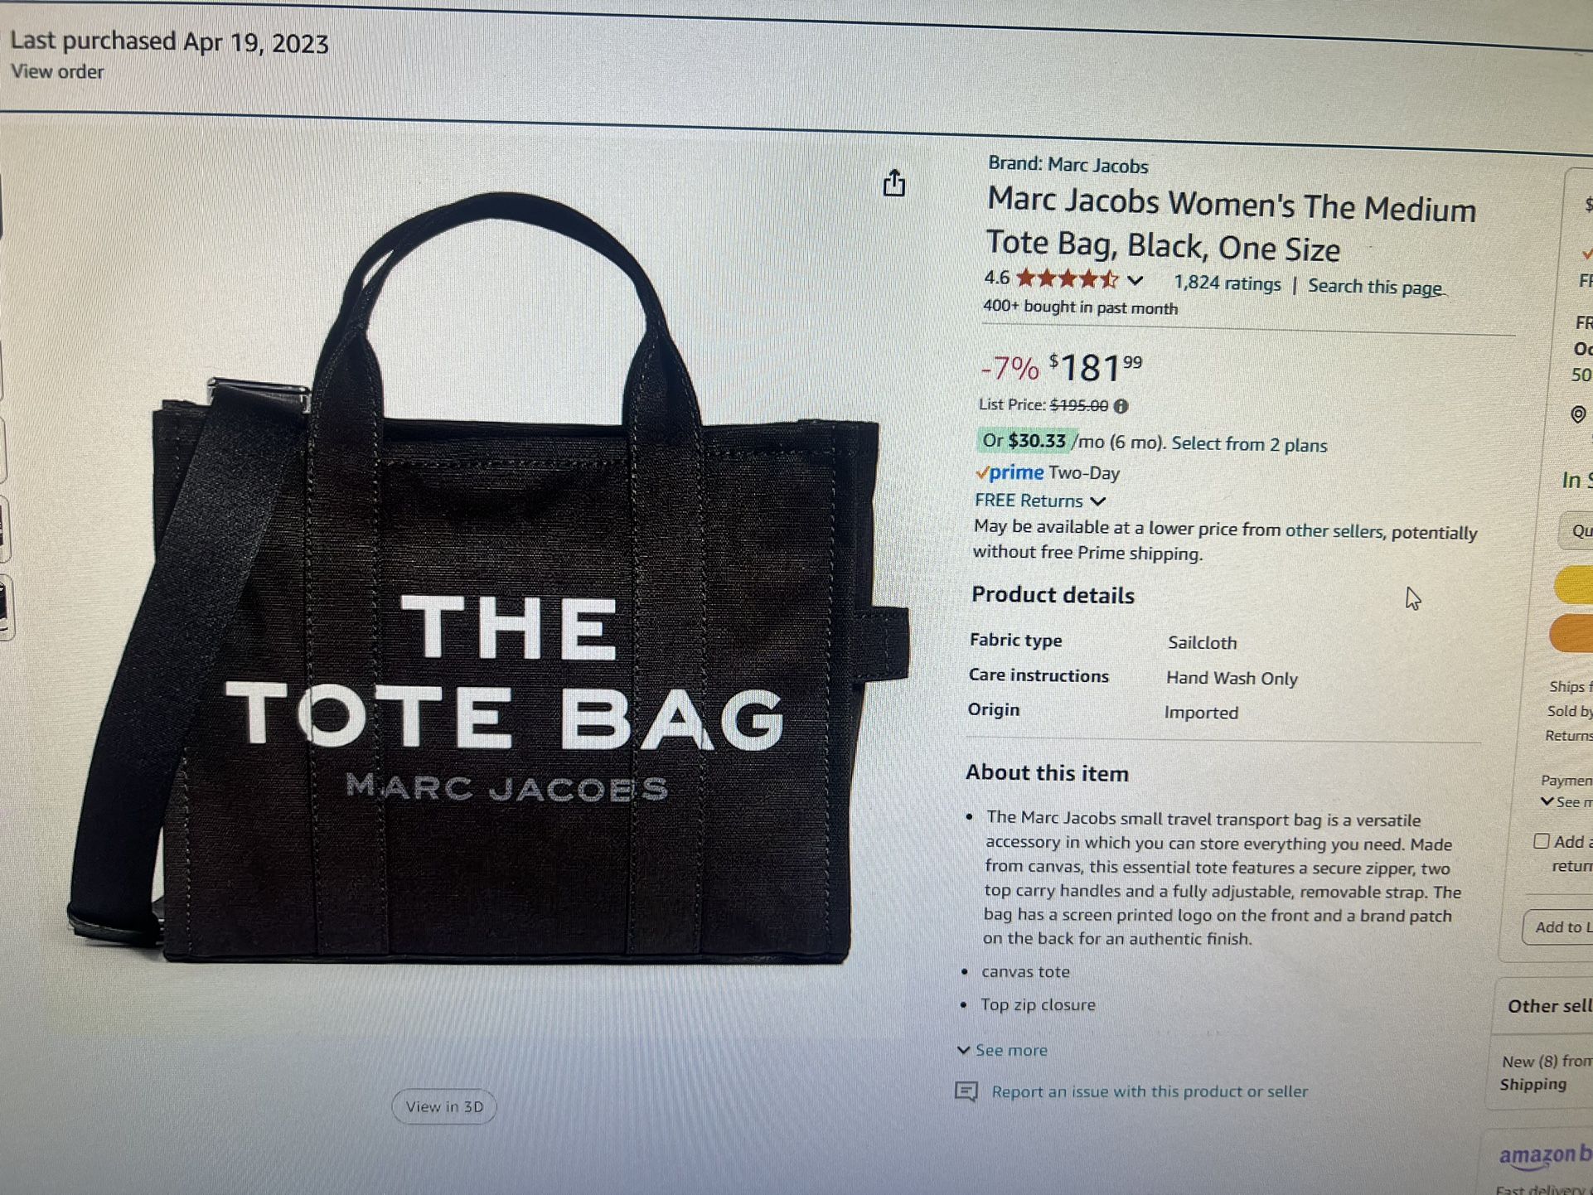Open the Amazon business logo link
This screenshot has height=1195, width=1593.
pos(1545,1155)
